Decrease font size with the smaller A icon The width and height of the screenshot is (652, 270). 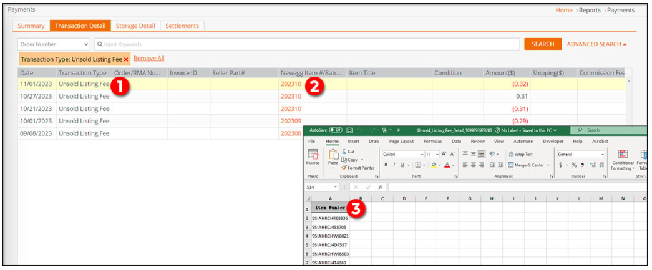coord(452,153)
